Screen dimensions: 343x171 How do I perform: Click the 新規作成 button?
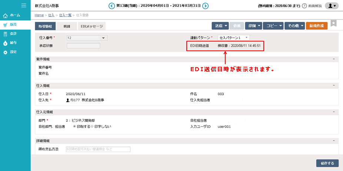[316, 26]
